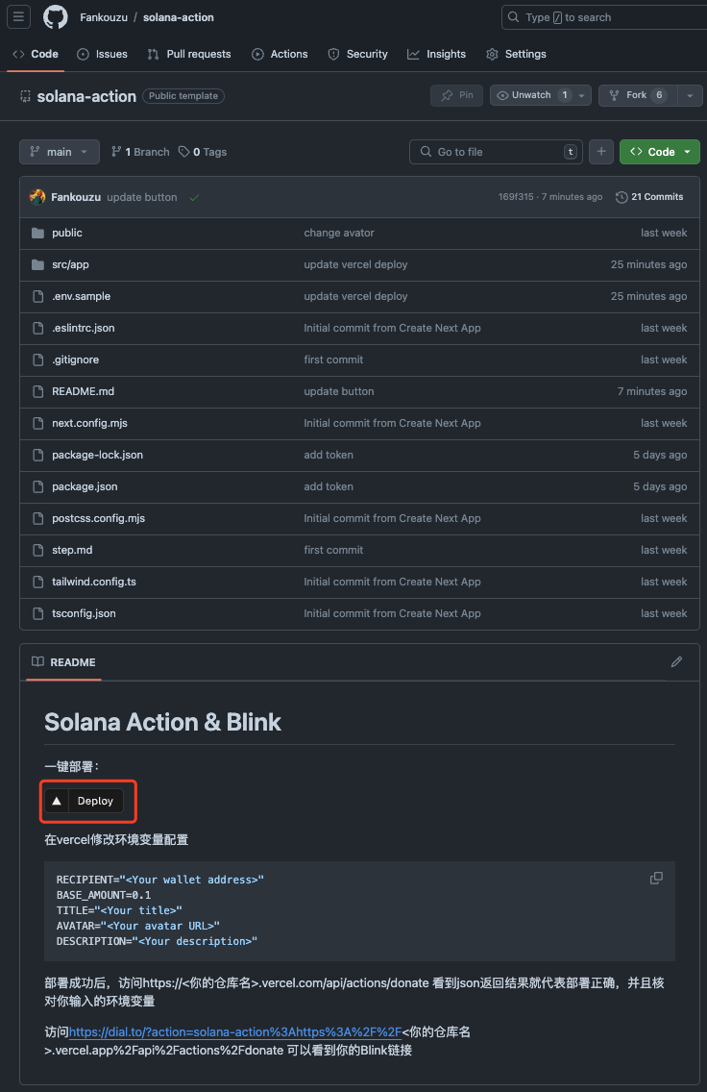Screen dimensions: 707x1092
Task: Open the add file plus button
Action: pos(601,152)
